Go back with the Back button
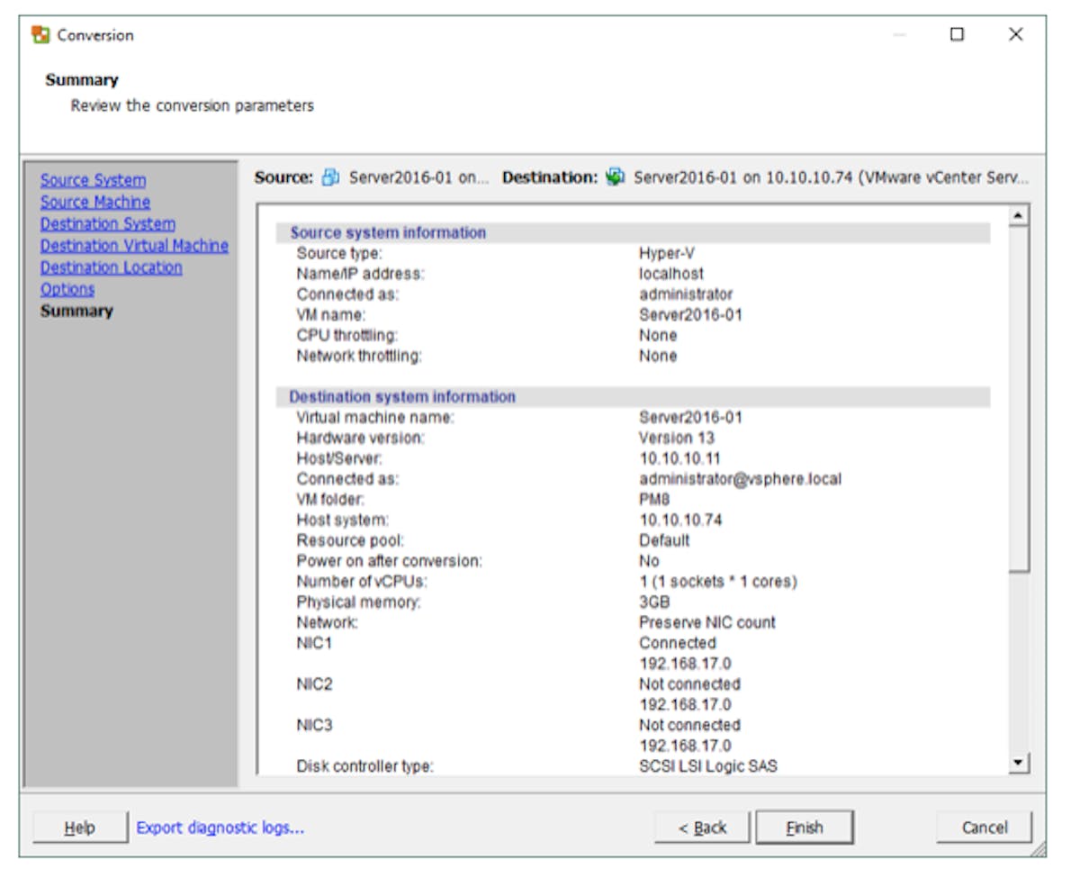1080x878 pixels. point(701,828)
